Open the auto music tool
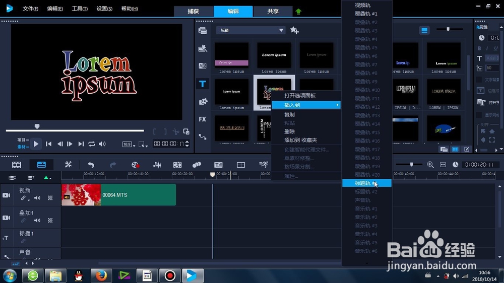This screenshot has height=283, width=504. point(177,165)
